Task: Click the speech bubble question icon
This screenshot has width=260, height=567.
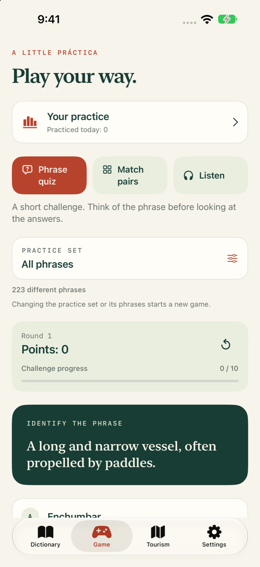Action: 28,170
